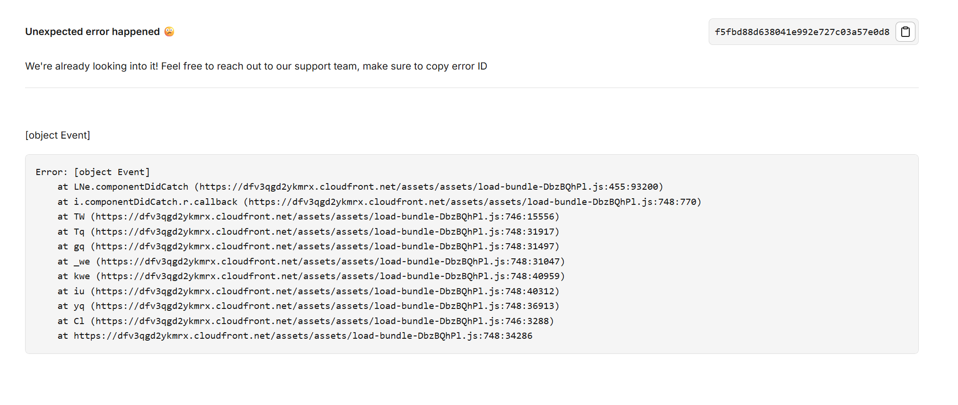Click the 'at yq' stack trace line

pyautogui.click(x=308, y=306)
